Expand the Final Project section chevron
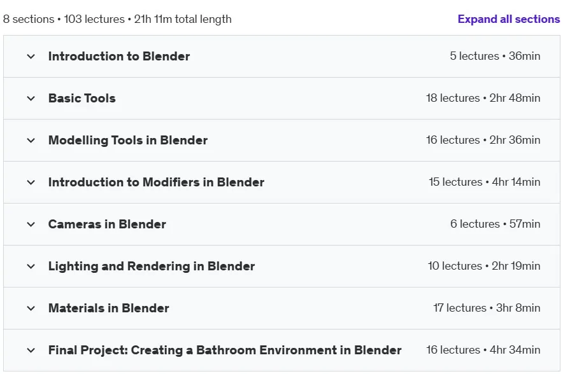The image size is (563, 374). pyautogui.click(x=31, y=350)
